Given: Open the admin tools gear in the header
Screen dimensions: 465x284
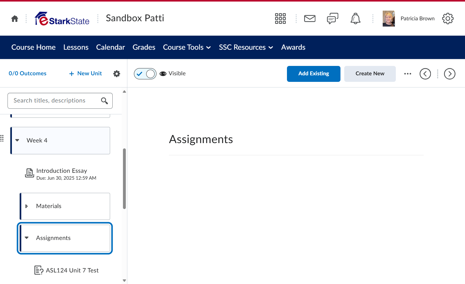Looking at the screenshot, I should point(448,19).
